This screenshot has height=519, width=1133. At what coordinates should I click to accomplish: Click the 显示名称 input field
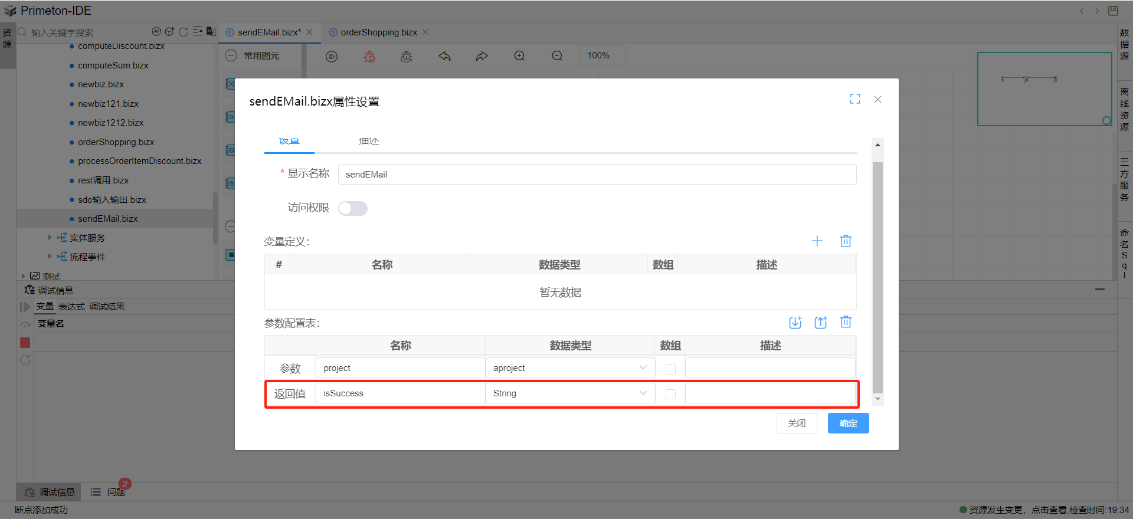(597, 175)
